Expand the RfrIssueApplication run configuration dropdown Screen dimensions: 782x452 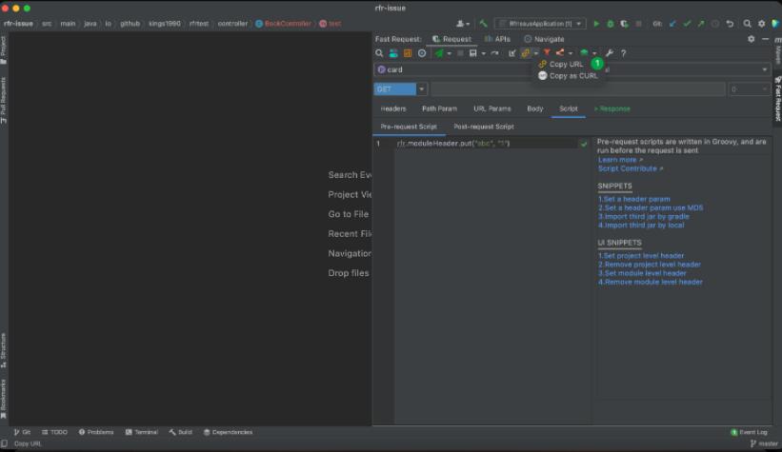[581, 23]
